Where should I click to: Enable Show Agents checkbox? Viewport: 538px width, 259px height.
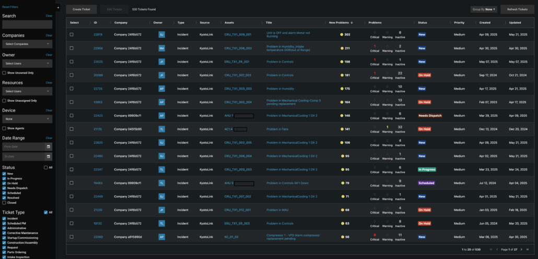point(4,128)
